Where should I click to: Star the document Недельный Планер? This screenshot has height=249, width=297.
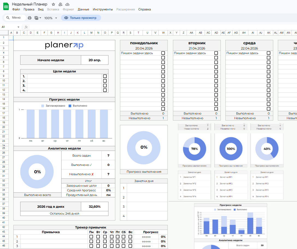pos(53,4)
